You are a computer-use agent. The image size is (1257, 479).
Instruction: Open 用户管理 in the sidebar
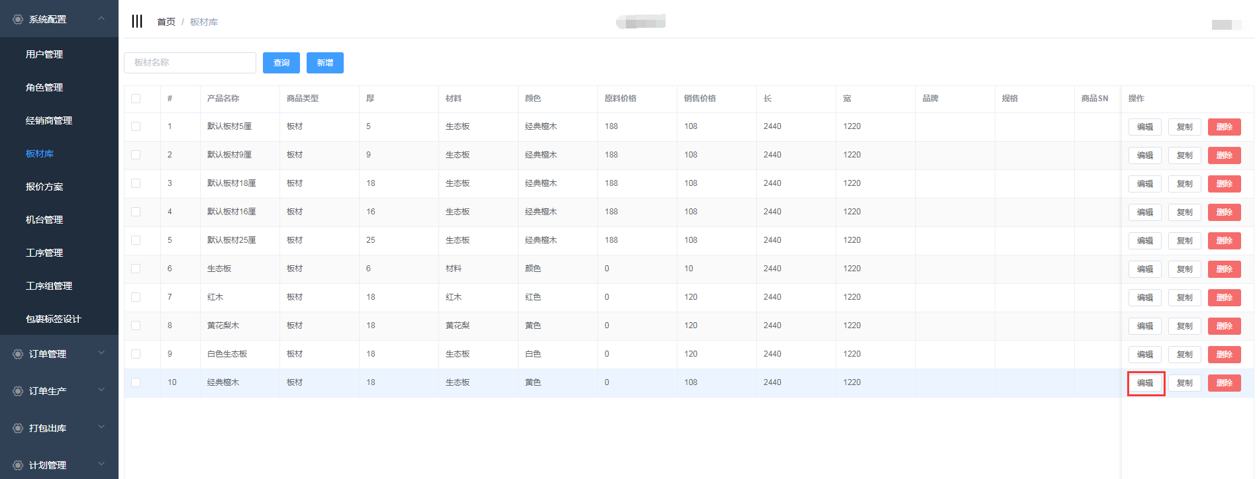click(44, 54)
